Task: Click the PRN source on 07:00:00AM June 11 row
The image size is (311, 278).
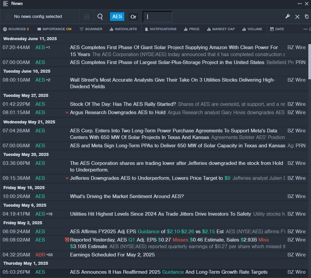Action: pos(300,62)
